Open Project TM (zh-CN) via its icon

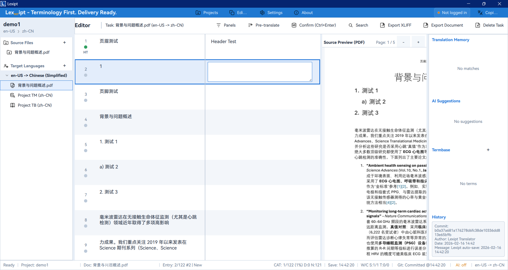[x=12, y=95]
